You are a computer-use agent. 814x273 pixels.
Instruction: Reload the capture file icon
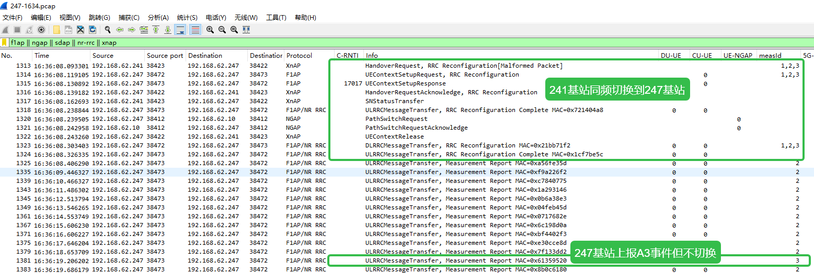tap(93, 30)
